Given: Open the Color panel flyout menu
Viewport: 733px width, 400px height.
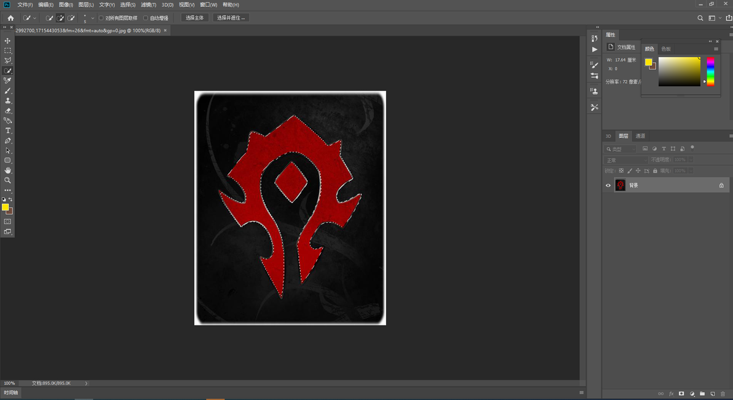Looking at the screenshot, I should (716, 49).
